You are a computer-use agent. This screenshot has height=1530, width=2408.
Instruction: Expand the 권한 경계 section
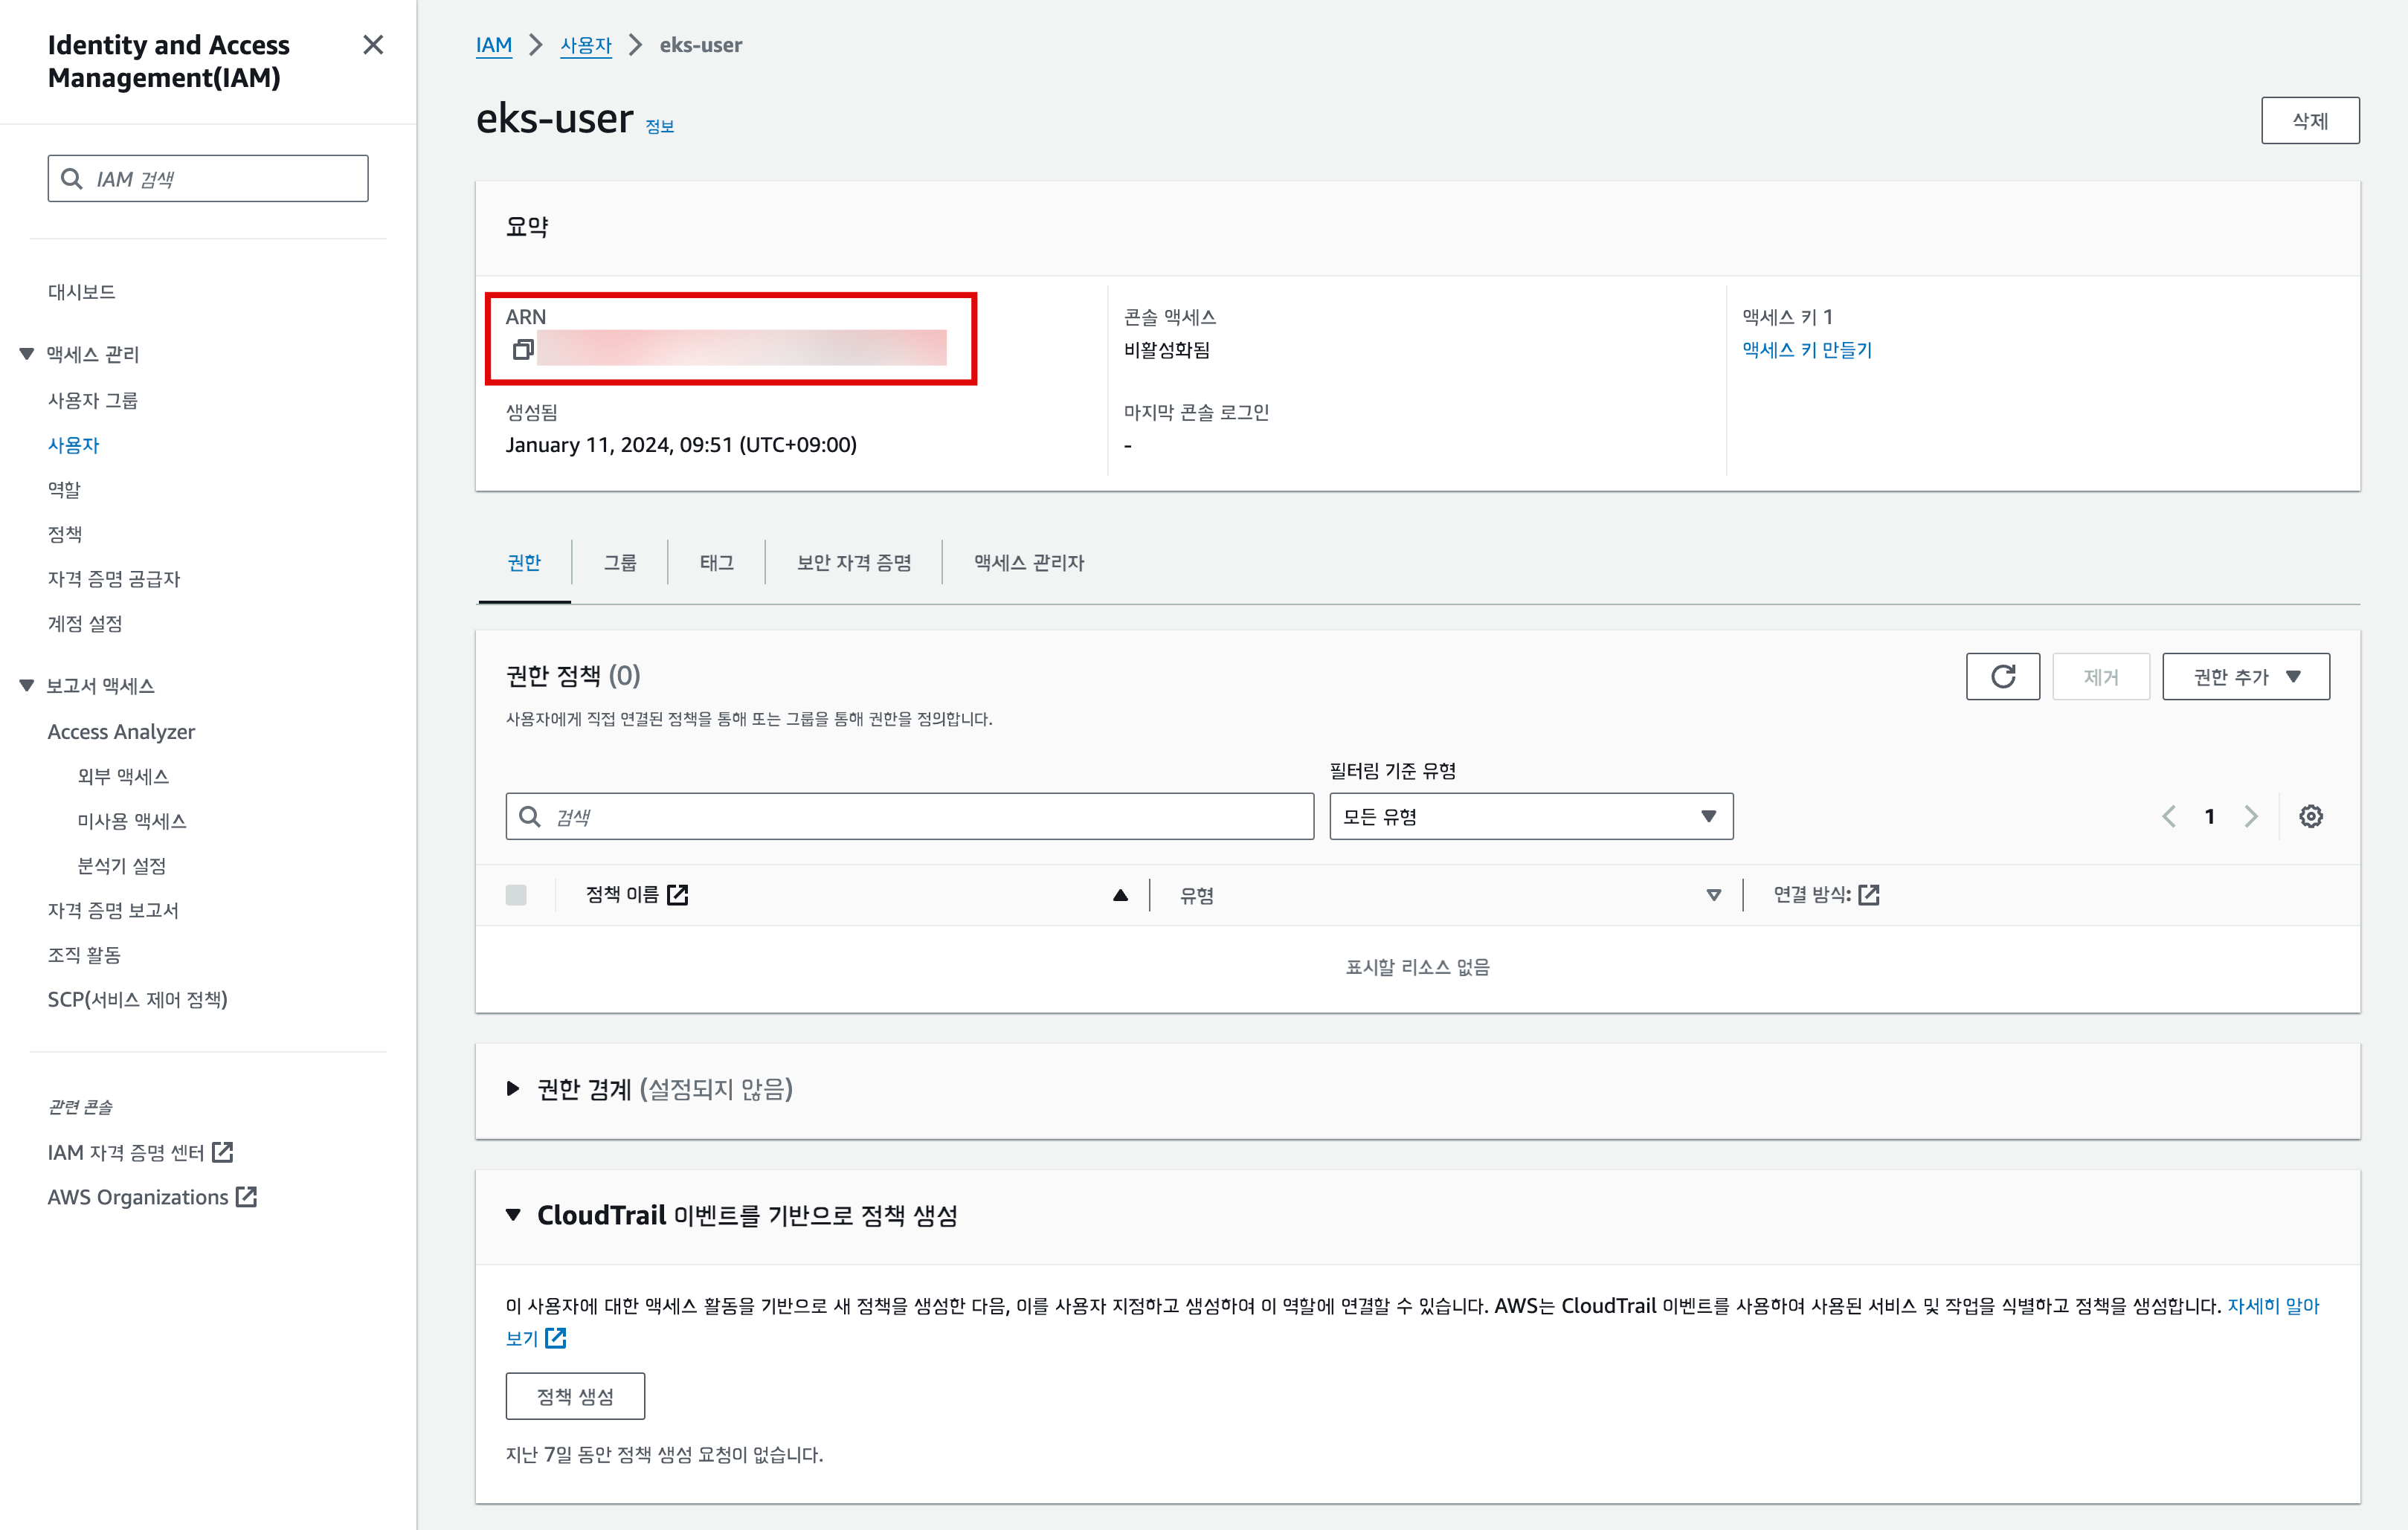[513, 1088]
